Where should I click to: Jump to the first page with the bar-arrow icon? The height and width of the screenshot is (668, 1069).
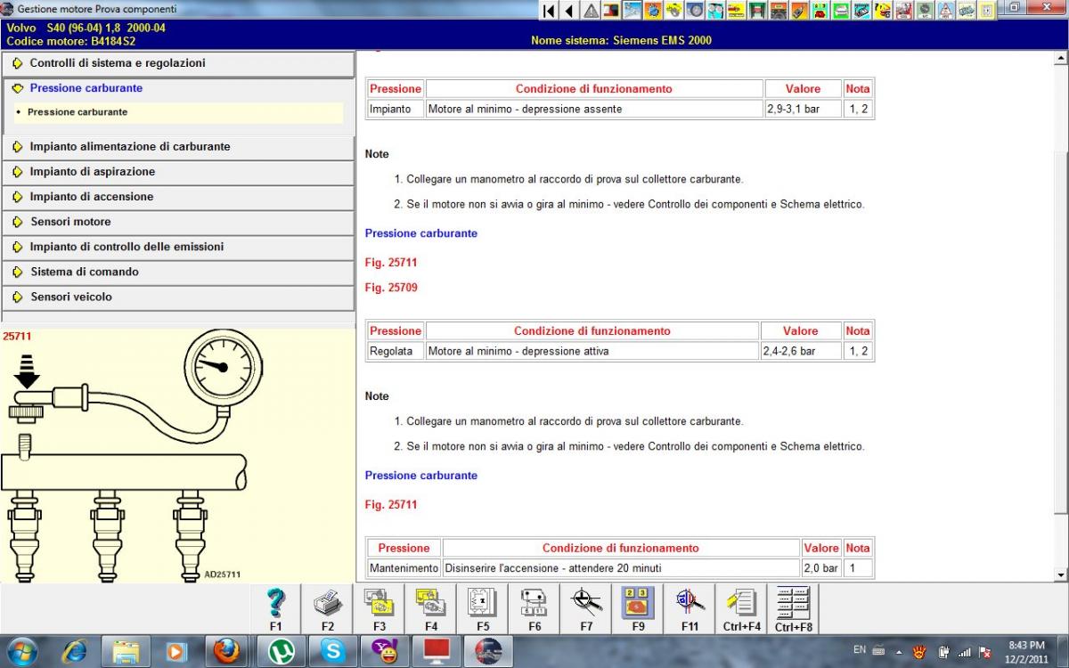pyautogui.click(x=549, y=11)
